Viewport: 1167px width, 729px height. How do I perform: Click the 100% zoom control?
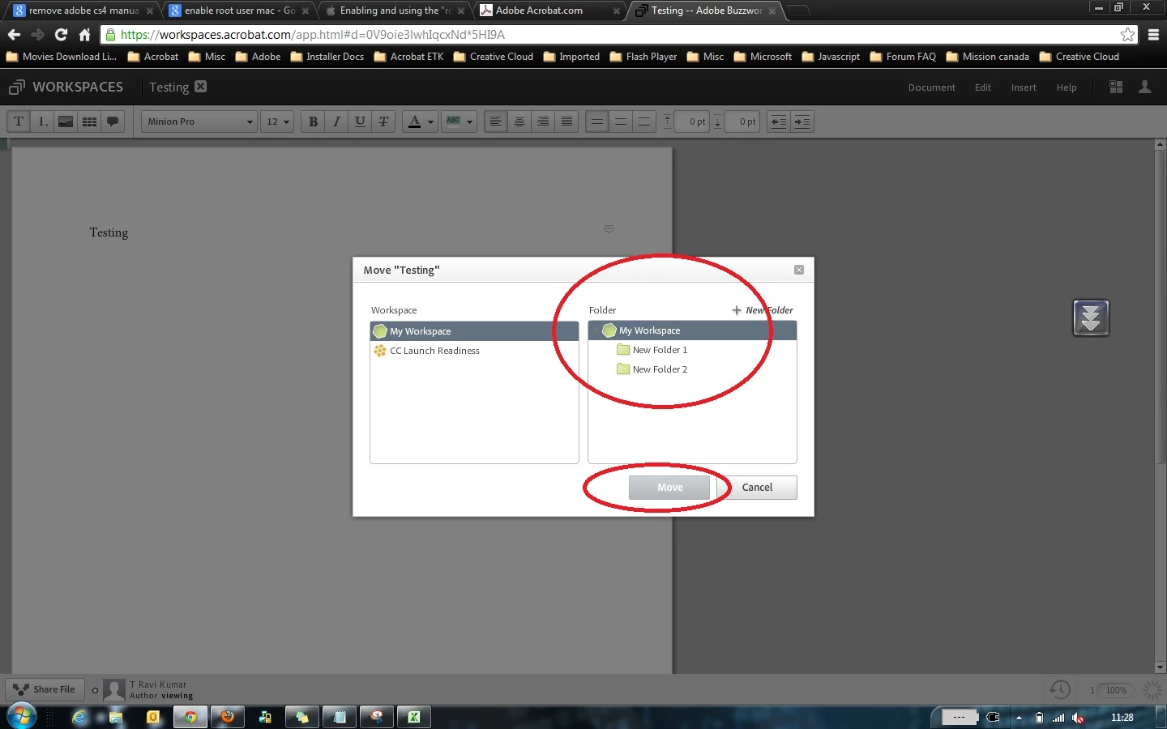point(1116,690)
